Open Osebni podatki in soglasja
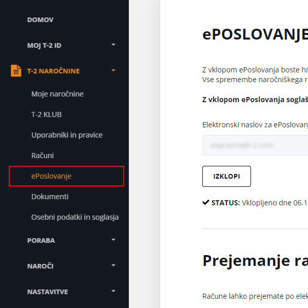This screenshot has height=308, width=308. point(75,217)
